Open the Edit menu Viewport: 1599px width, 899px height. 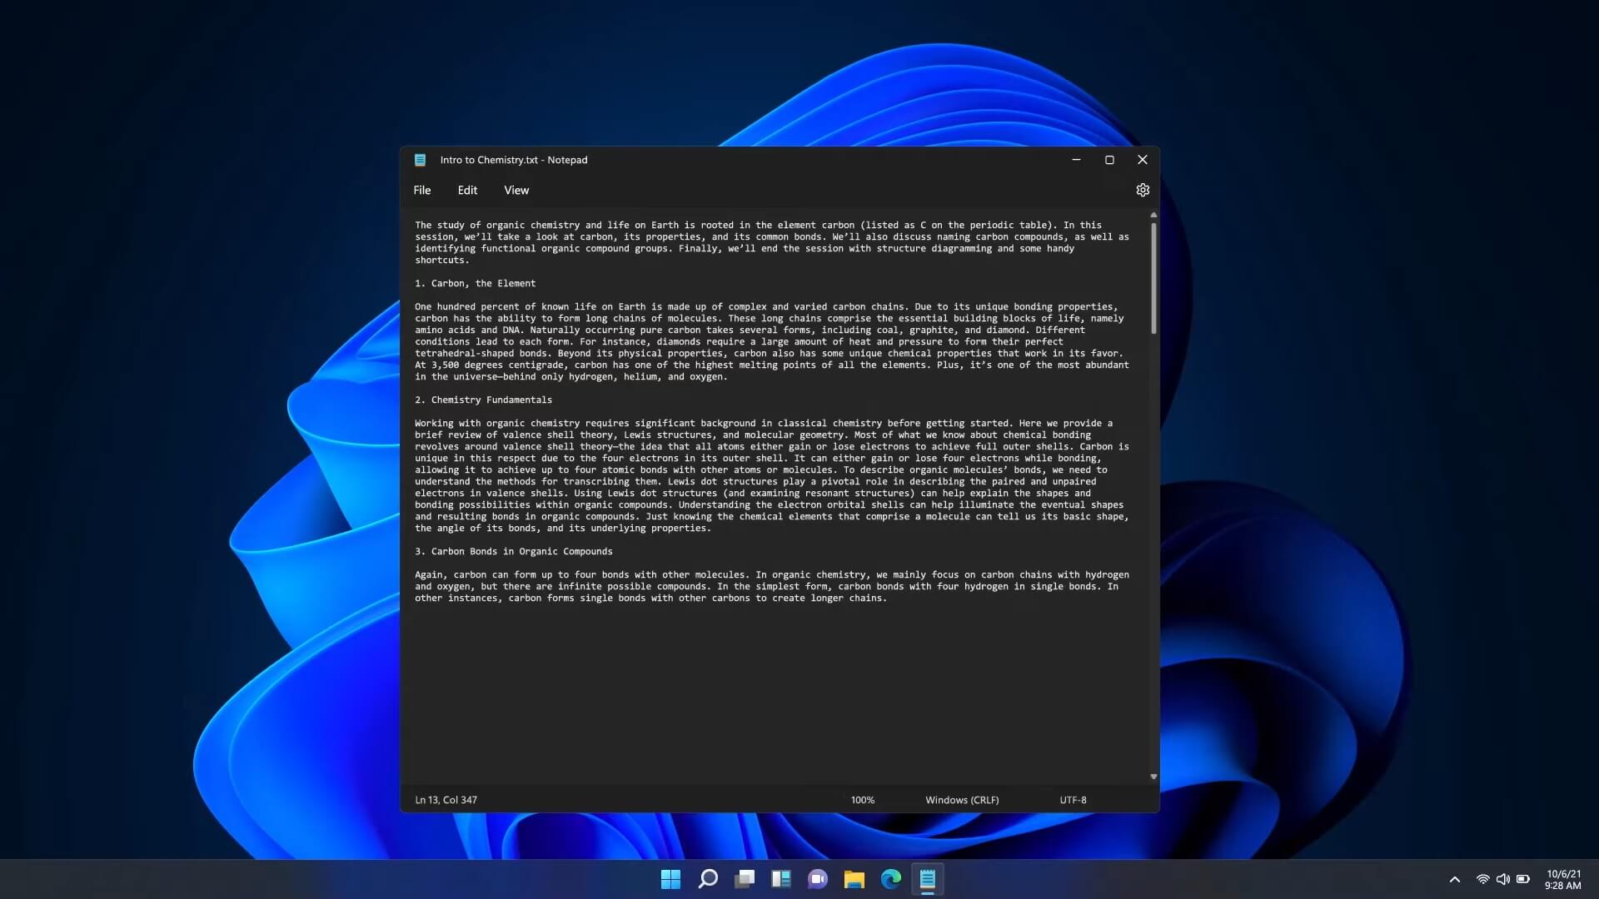[467, 190]
